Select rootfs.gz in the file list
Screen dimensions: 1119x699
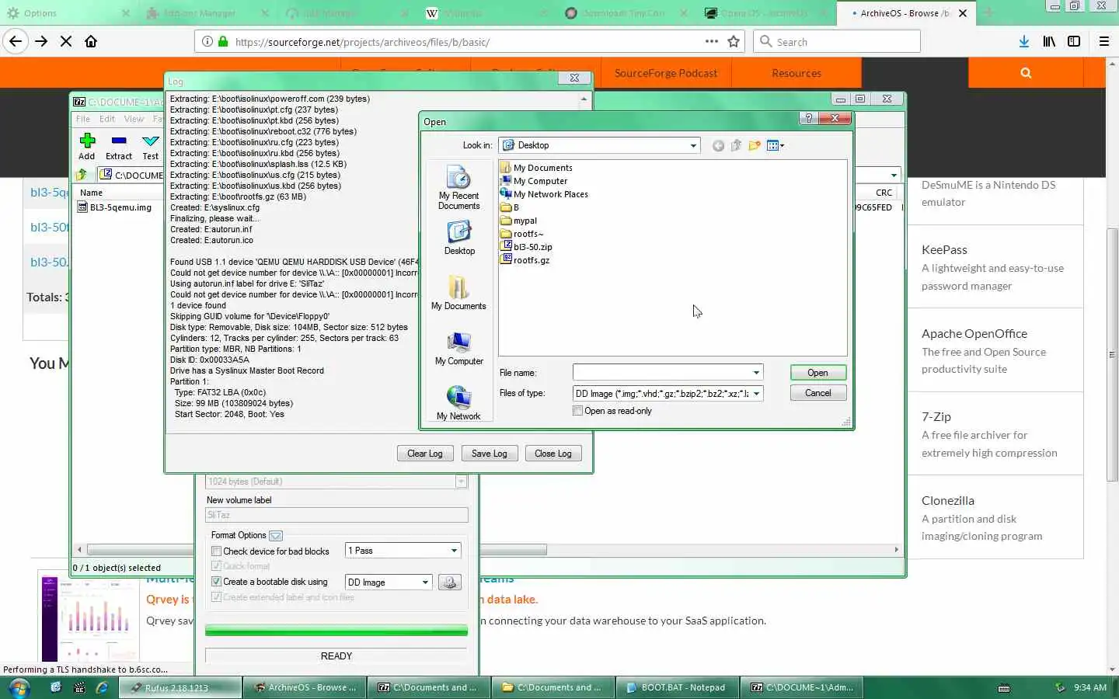[x=525, y=260]
